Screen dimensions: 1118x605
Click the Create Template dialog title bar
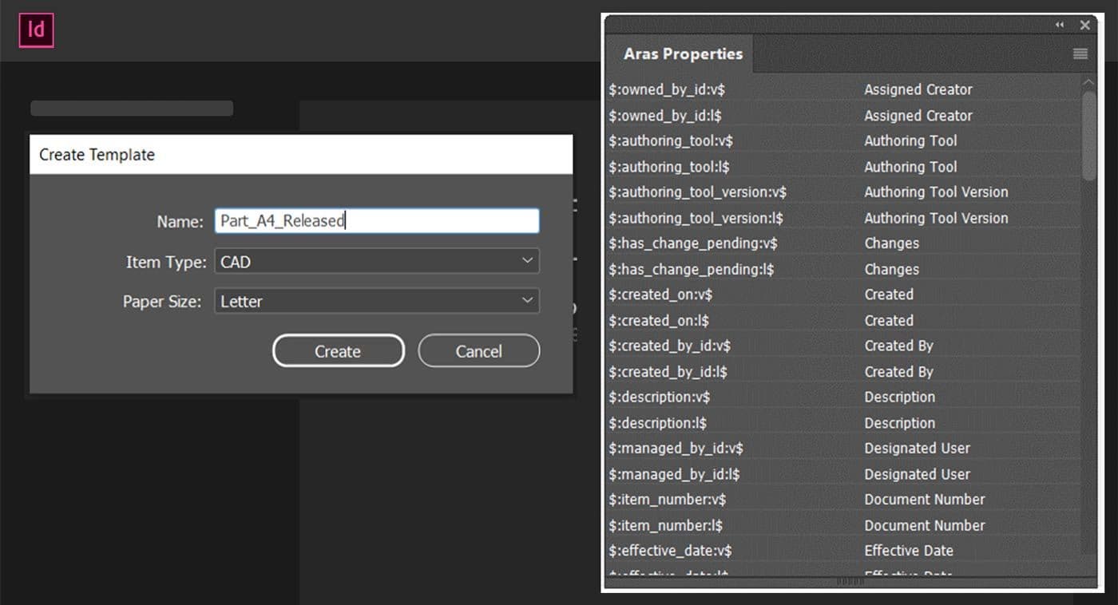[301, 155]
